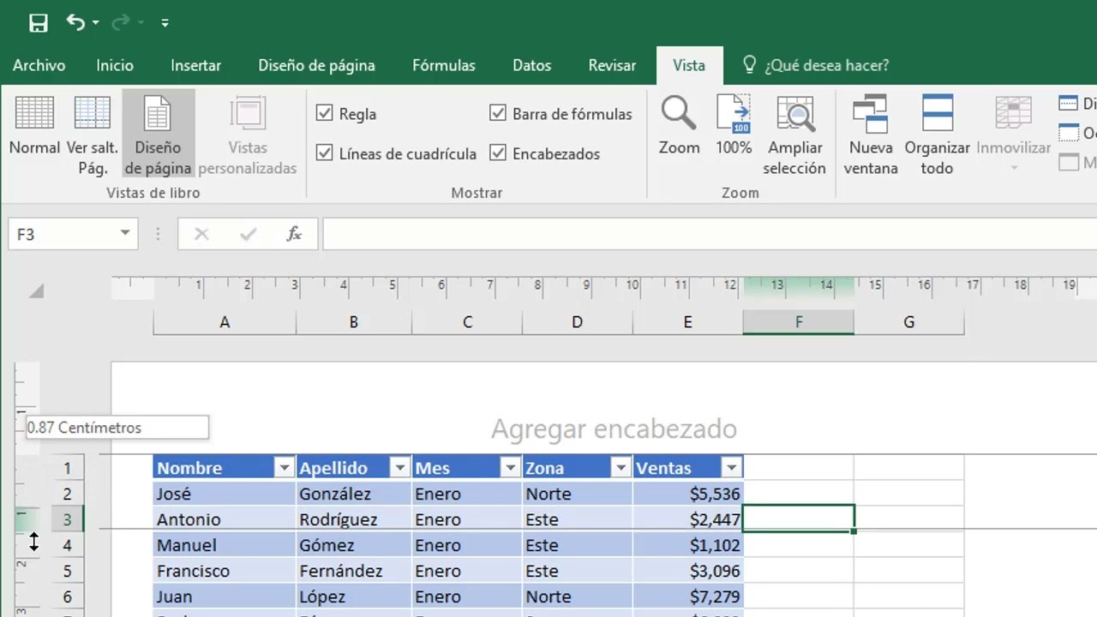Open the Datos tab
1097x617 pixels.
click(x=531, y=65)
